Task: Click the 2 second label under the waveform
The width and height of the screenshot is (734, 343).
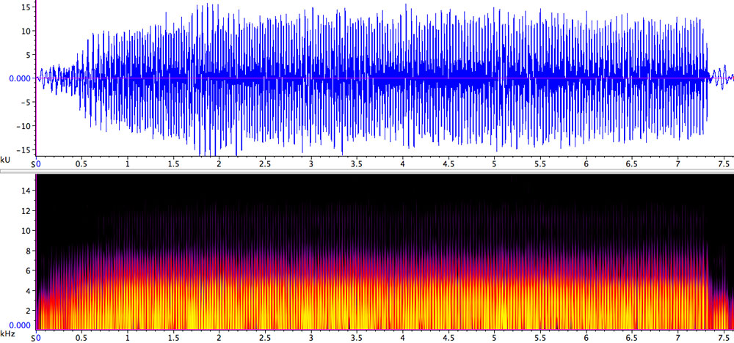Action: (219, 164)
